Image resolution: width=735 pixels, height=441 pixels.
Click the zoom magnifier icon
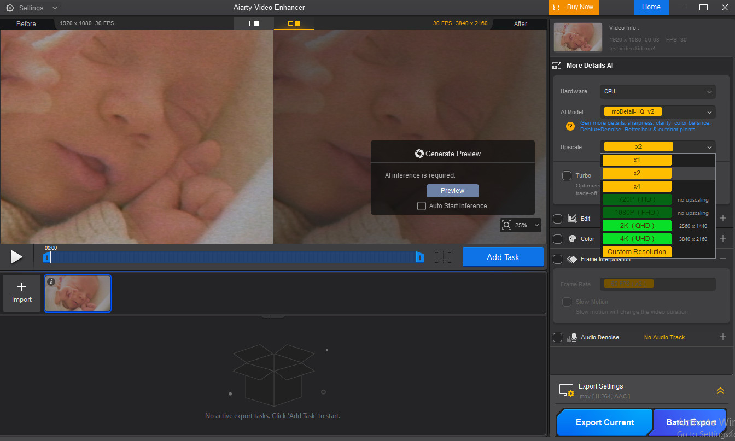507,225
